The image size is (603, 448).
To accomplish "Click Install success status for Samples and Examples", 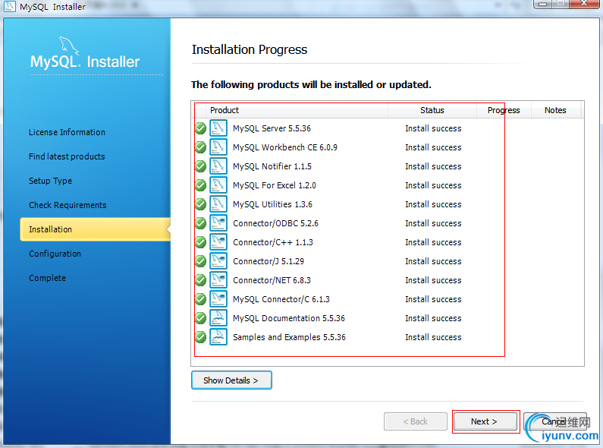I will pyautogui.click(x=433, y=337).
